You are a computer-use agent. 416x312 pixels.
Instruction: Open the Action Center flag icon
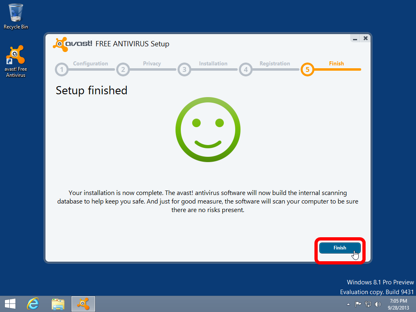(x=358, y=304)
